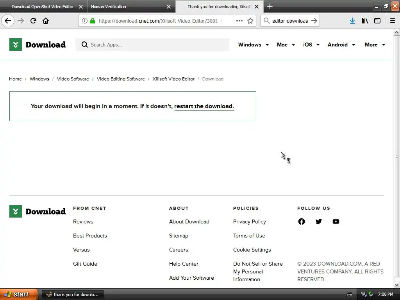400x300 pixels.
Task: Open the Downloads arrow panel
Action: (352, 21)
